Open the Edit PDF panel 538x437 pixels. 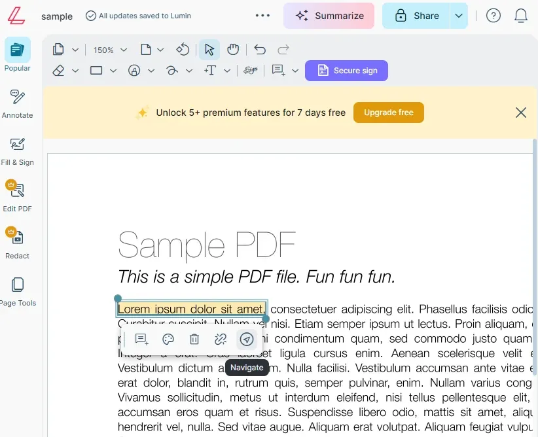click(x=18, y=194)
